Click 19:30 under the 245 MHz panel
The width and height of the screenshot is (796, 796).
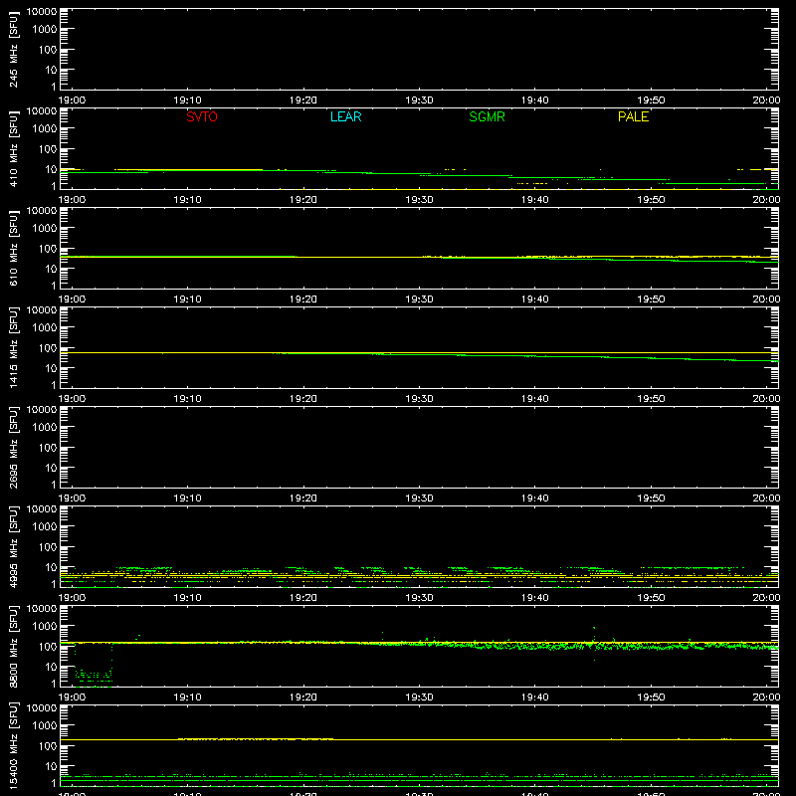pos(419,100)
